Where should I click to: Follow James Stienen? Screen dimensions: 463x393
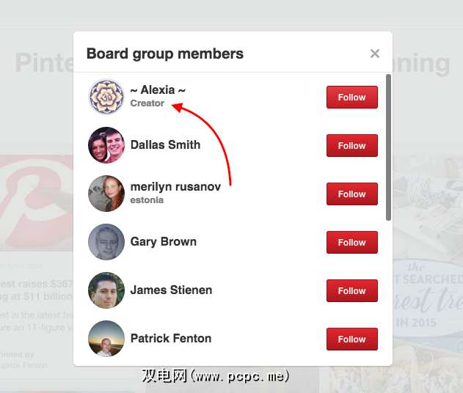[352, 290]
